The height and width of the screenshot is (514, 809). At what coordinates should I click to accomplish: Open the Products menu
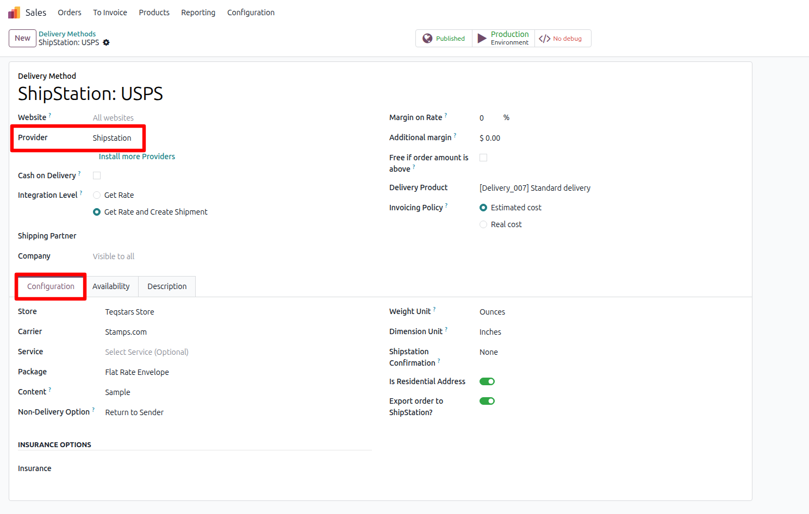click(154, 12)
